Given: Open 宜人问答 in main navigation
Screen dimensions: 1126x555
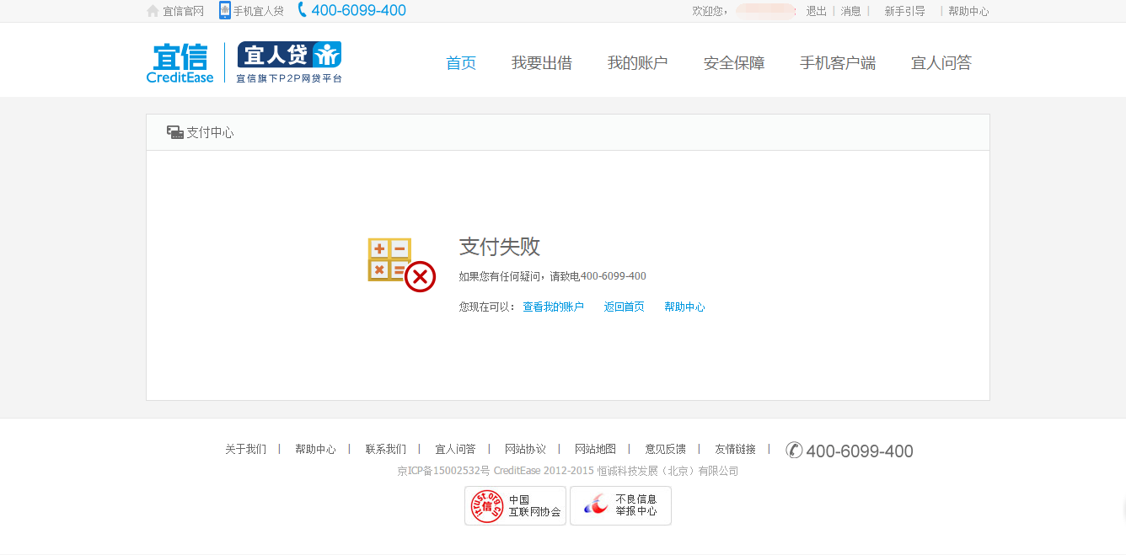Looking at the screenshot, I should 941,63.
